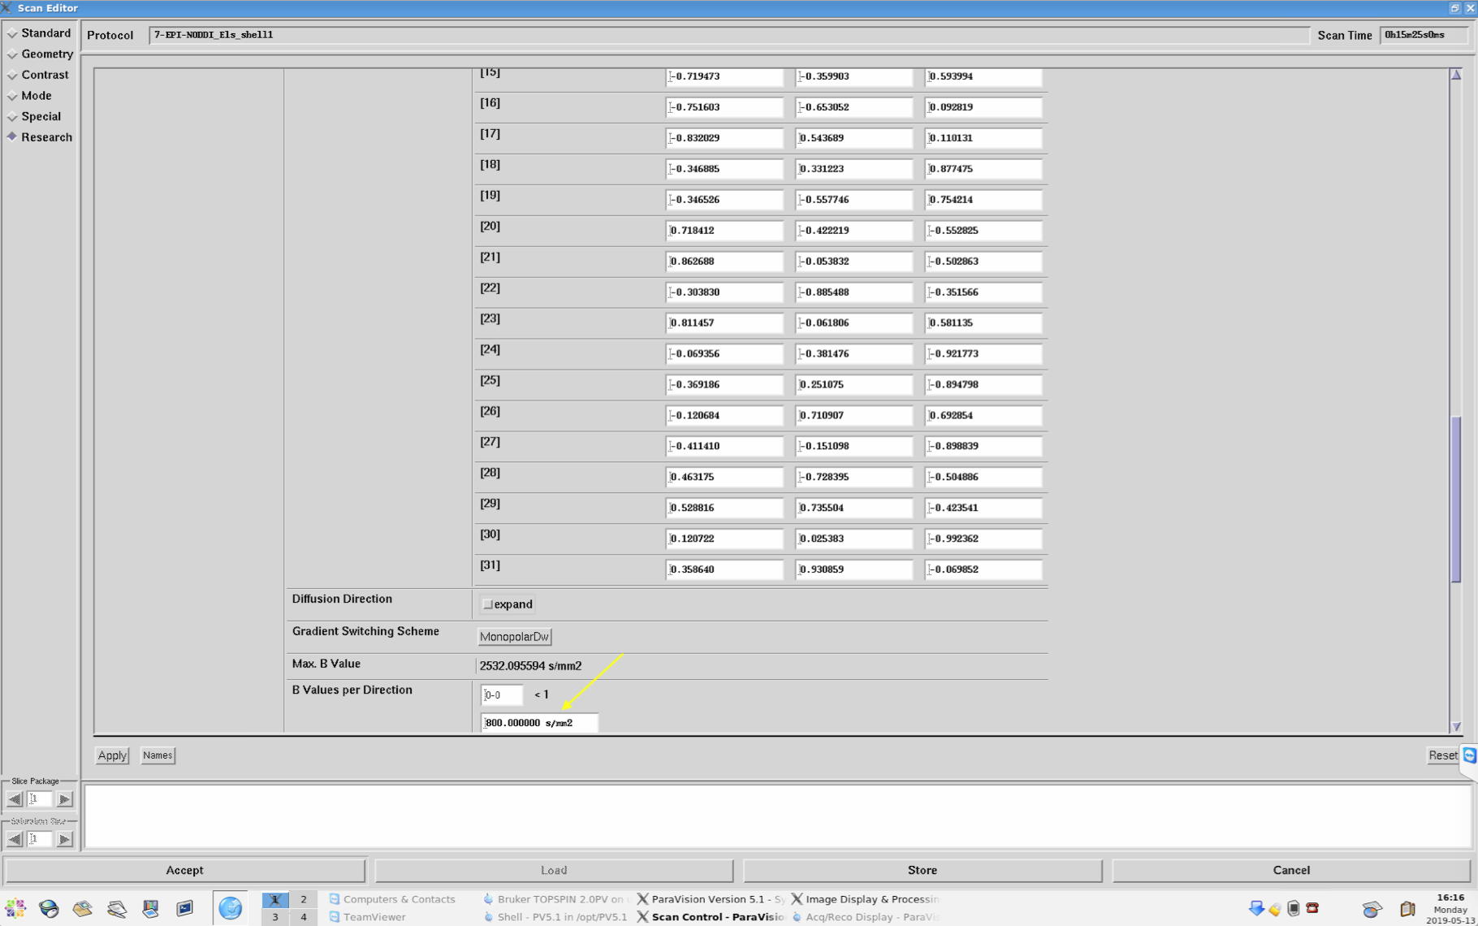Open the TeamViewer side panel tab icon
Viewport: 1478px width, 926px height.
click(1469, 755)
